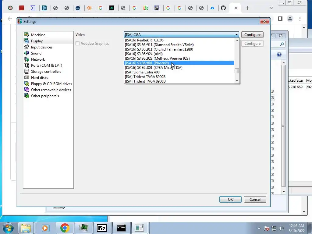The height and width of the screenshot is (234, 312).
Task: Click the volume speaker tray icon
Action: 281,228
